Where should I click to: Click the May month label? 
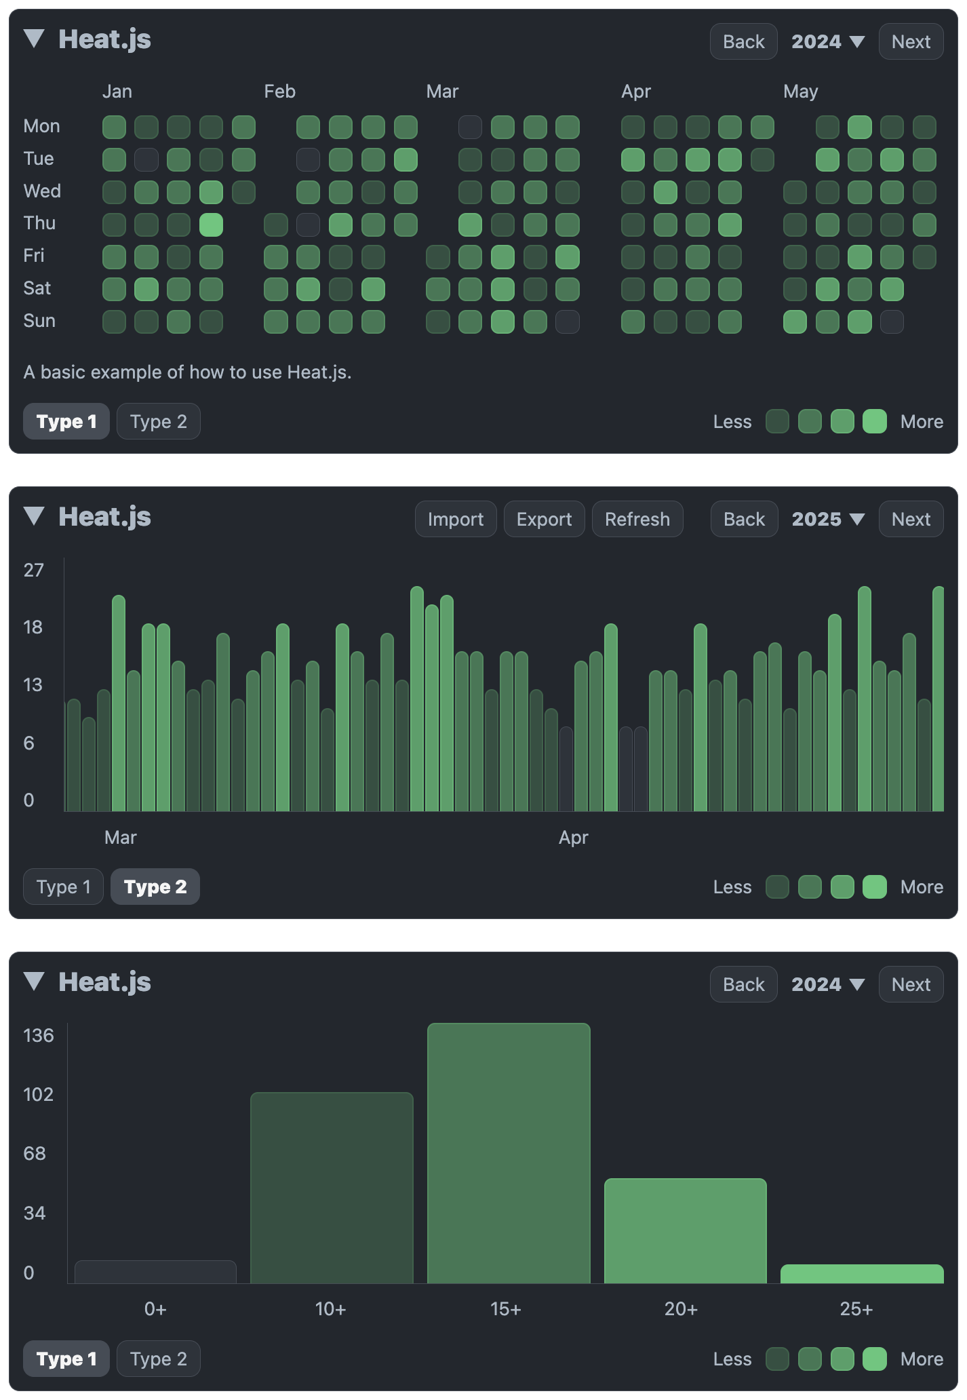coord(800,92)
